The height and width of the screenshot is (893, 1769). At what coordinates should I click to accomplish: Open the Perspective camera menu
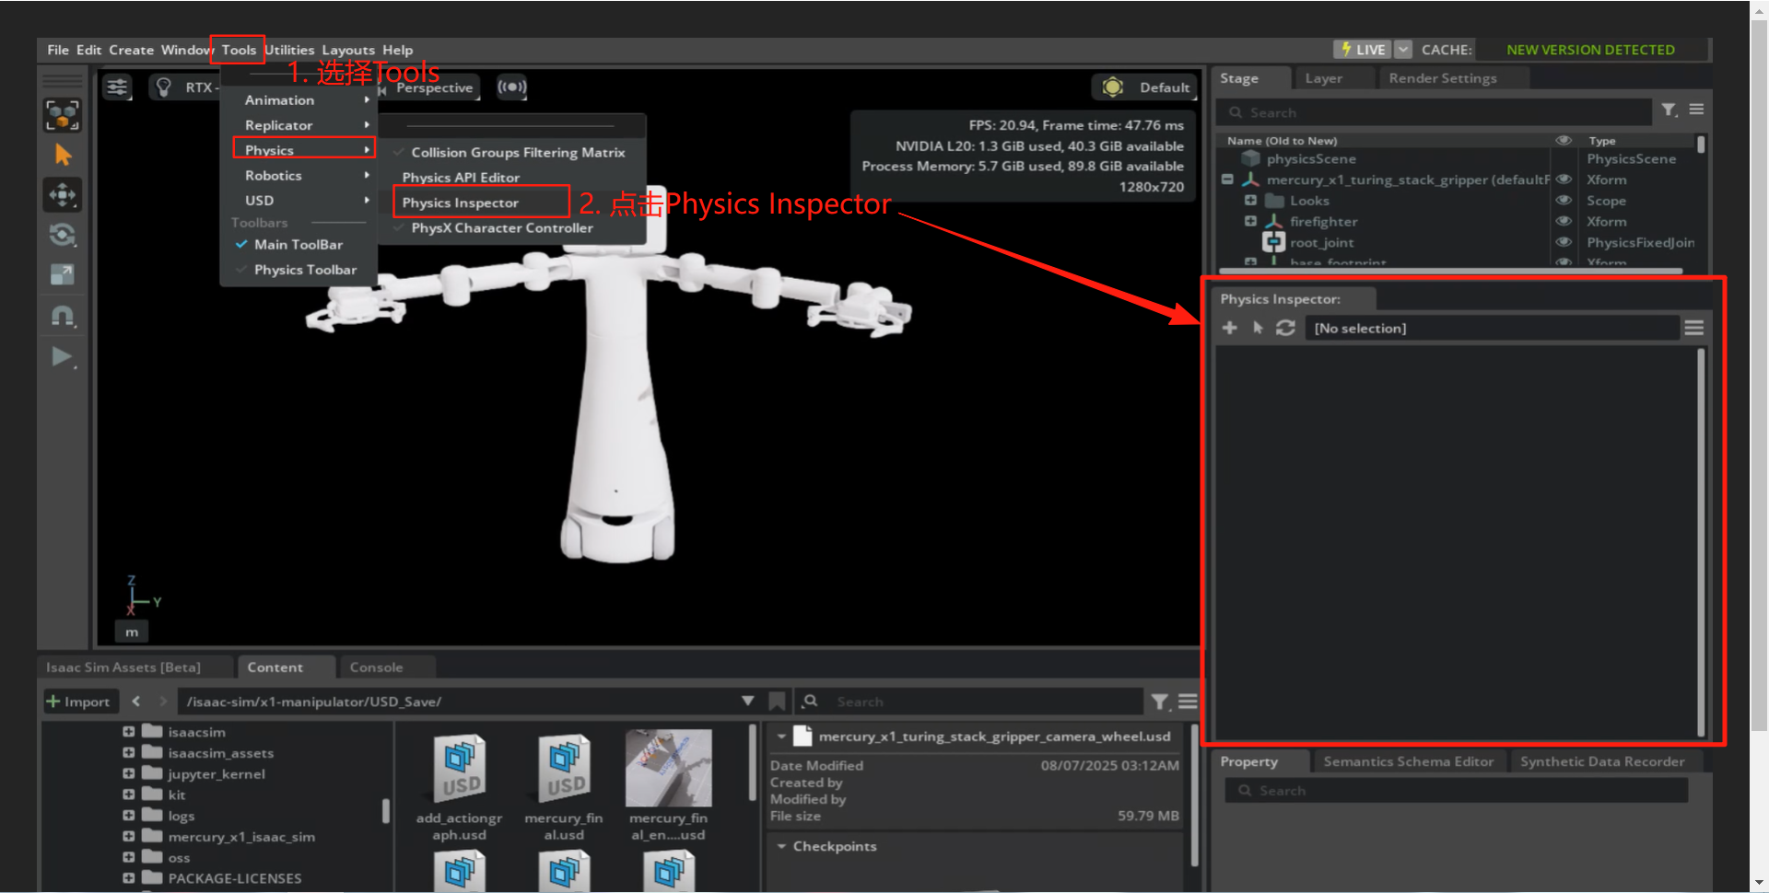point(434,87)
